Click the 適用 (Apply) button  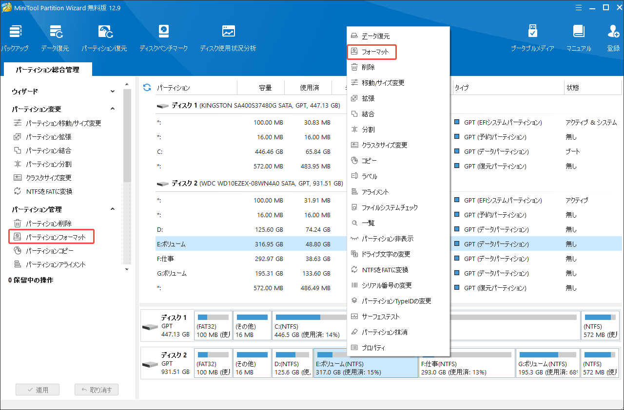(38, 390)
